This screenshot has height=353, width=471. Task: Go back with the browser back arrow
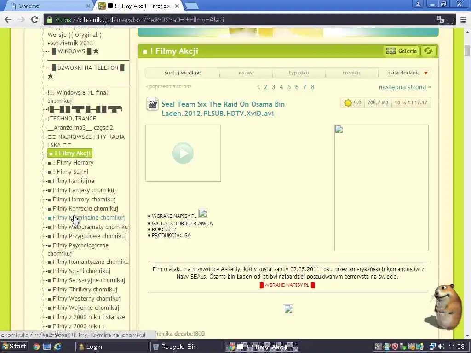coord(8,20)
